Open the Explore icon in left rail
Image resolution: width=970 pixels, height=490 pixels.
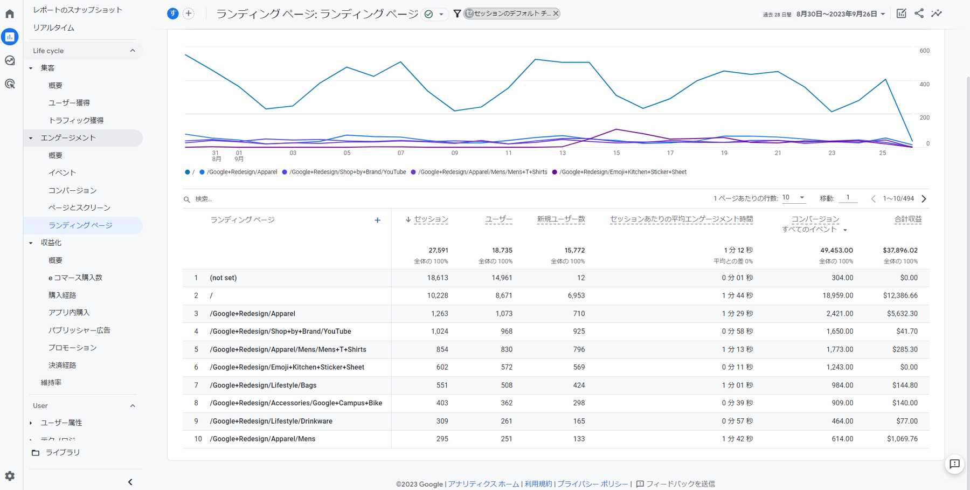tap(10, 60)
